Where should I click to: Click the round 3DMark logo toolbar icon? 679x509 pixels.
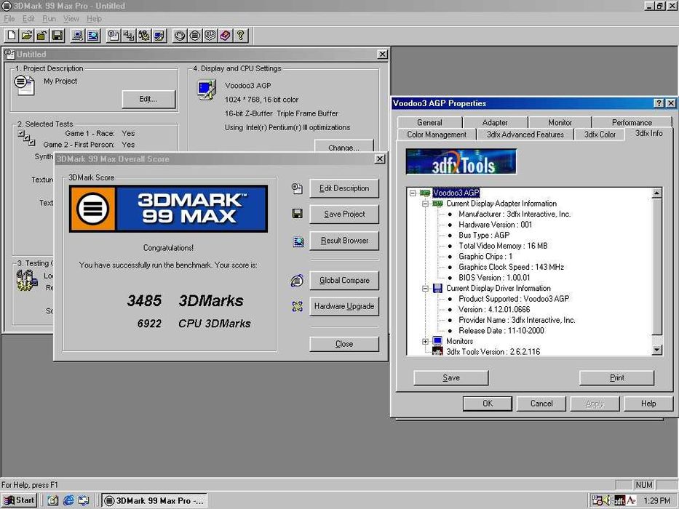coord(195,36)
